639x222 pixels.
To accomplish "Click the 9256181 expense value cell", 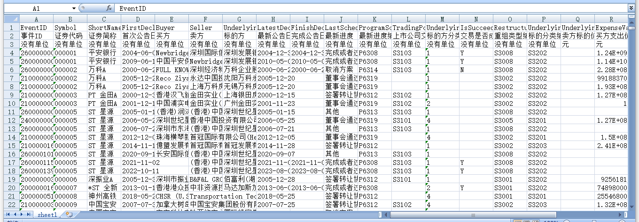I will pyautogui.click(x=611, y=179).
